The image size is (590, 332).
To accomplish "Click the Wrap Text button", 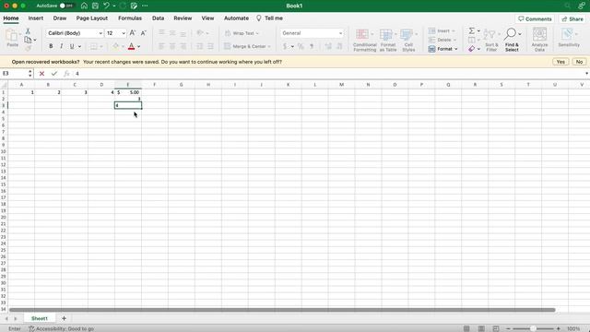I will coord(242,33).
